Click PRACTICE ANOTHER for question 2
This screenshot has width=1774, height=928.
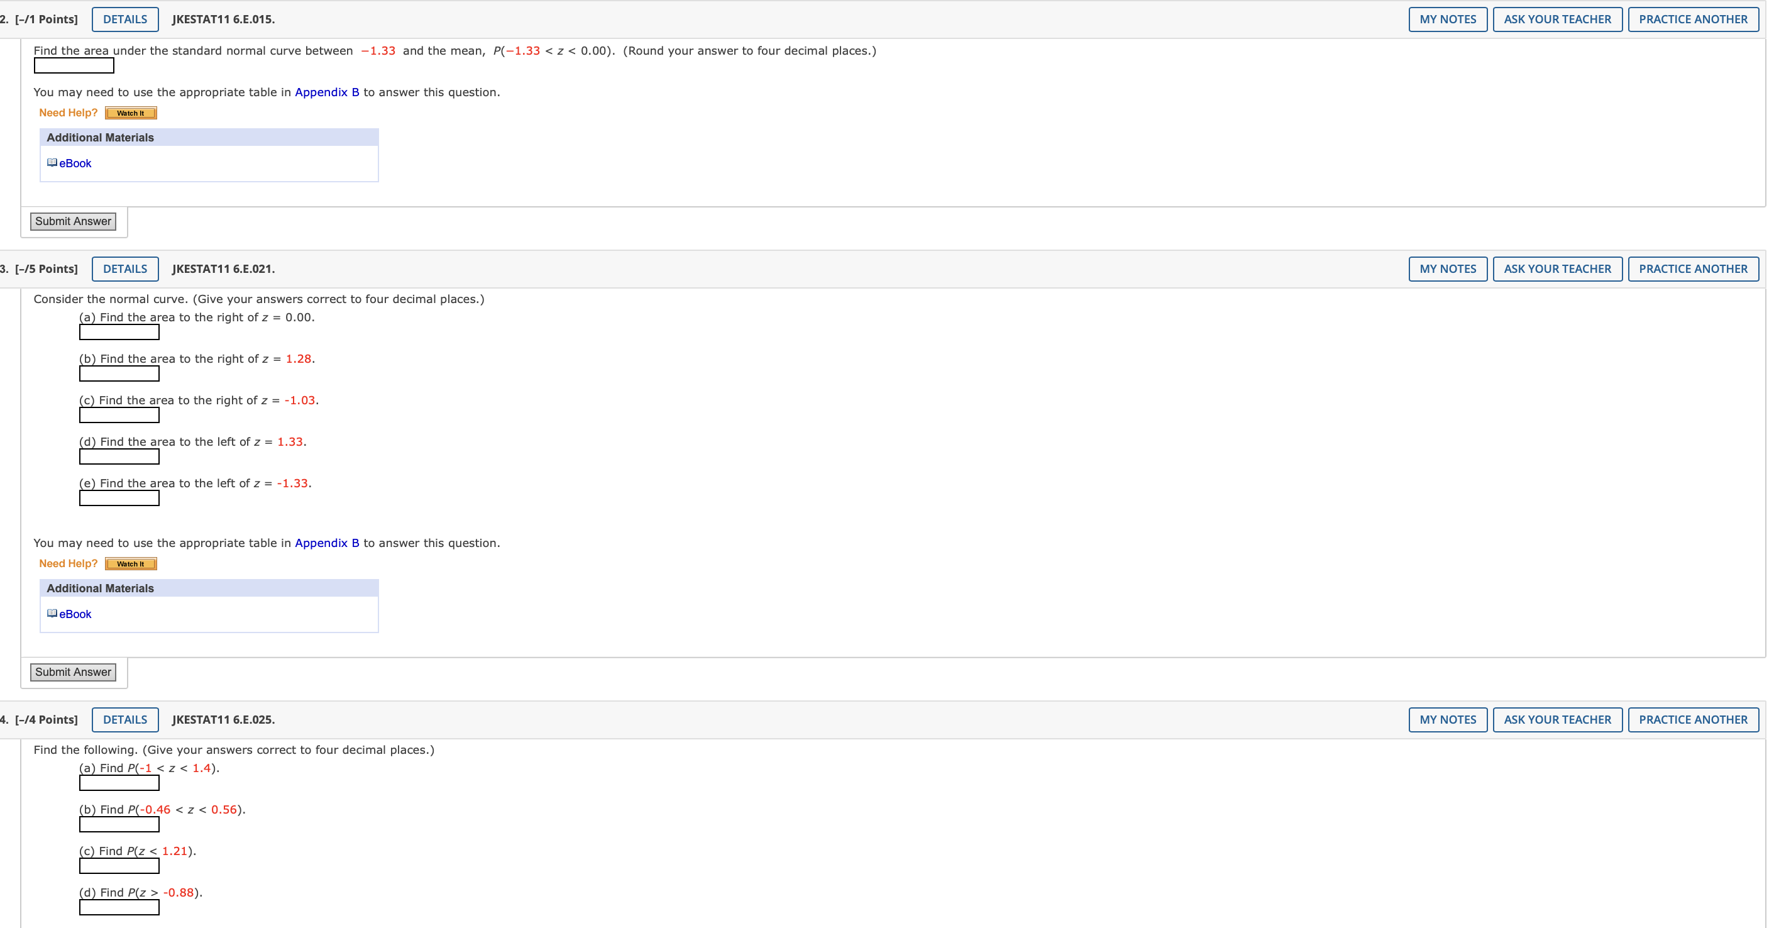click(x=1692, y=19)
